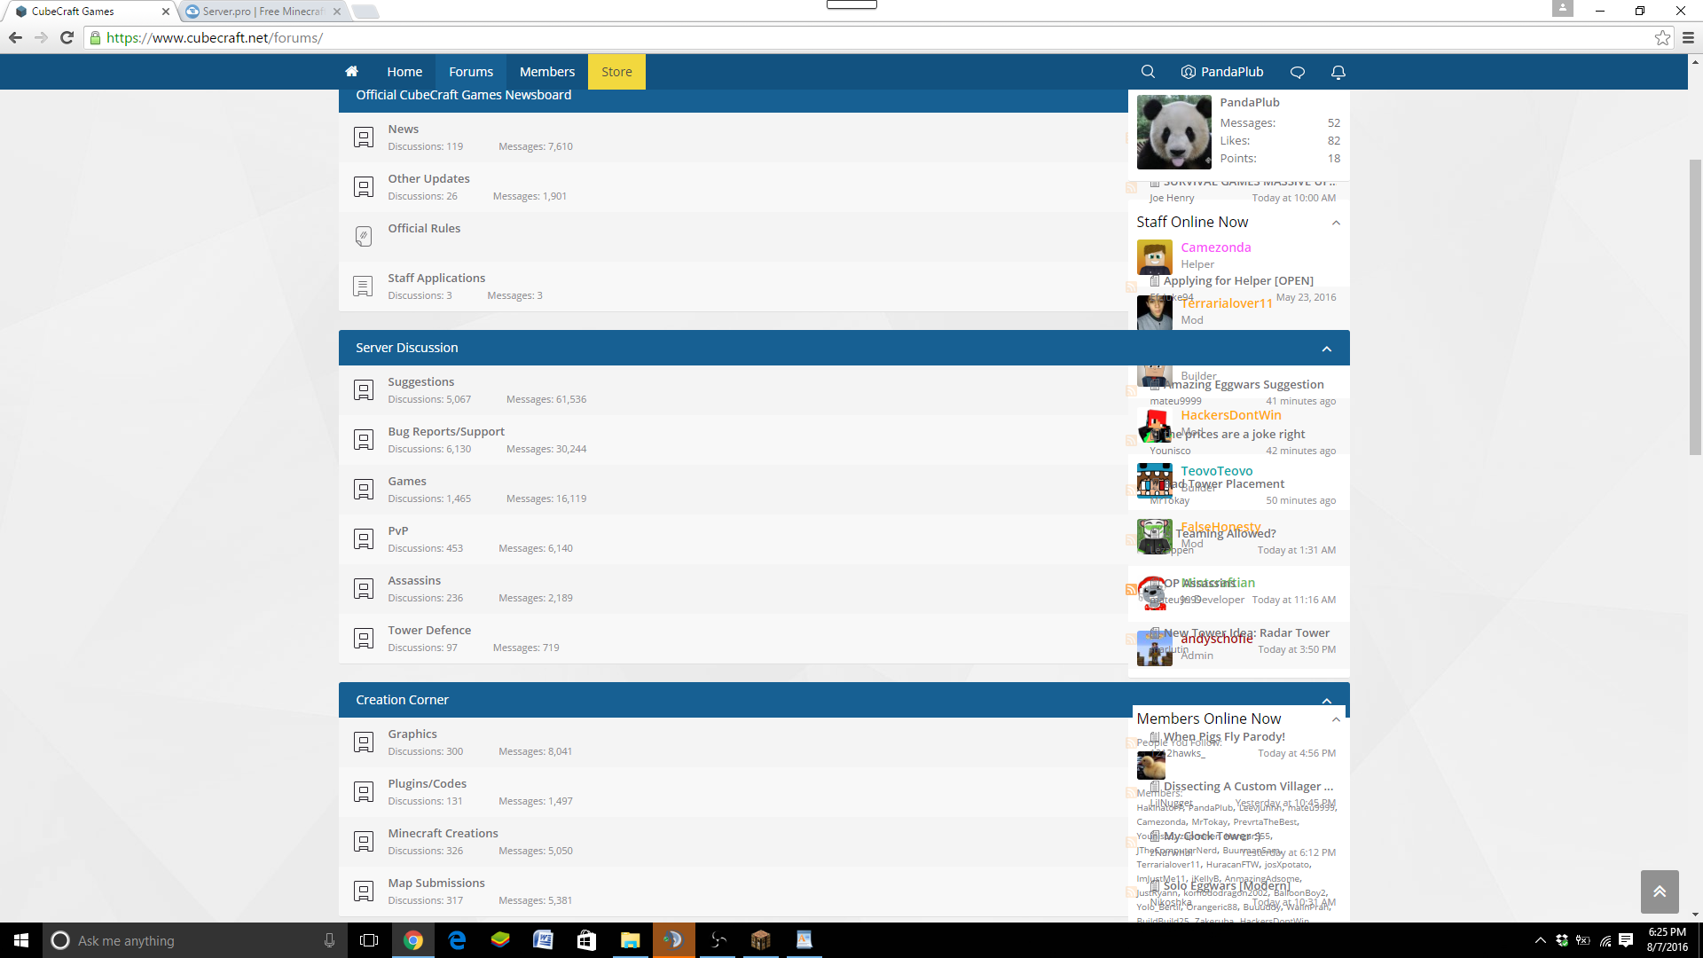Open the alerts bell icon
Image resolution: width=1703 pixels, height=958 pixels.
tap(1338, 72)
